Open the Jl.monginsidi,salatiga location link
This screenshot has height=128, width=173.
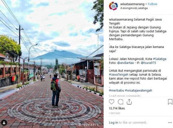click(x=134, y=8)
